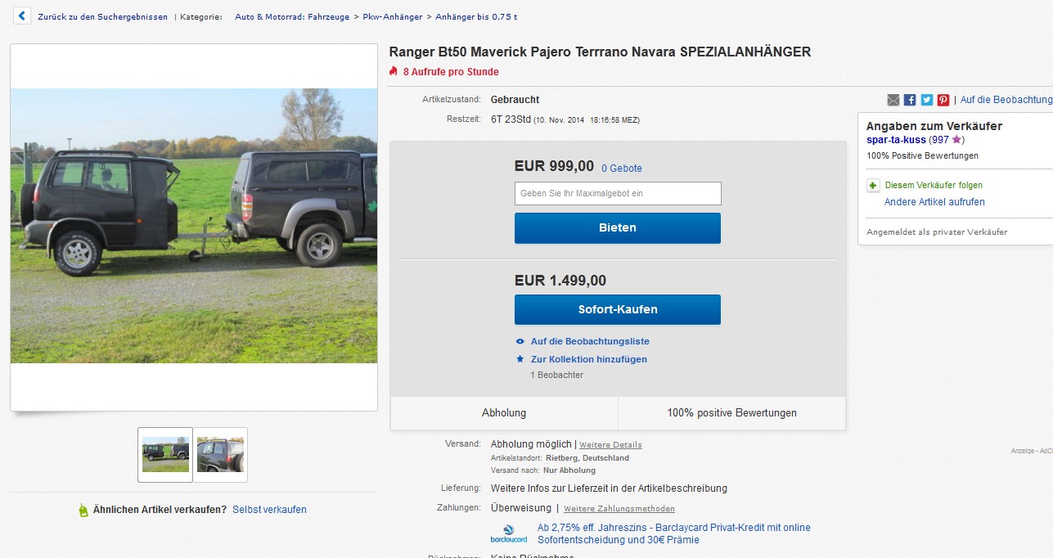Image resolution: width=1053 pixels, height=558 pixels.
Task: Share listing on Facebook
Action: click(x=910, y=100)
